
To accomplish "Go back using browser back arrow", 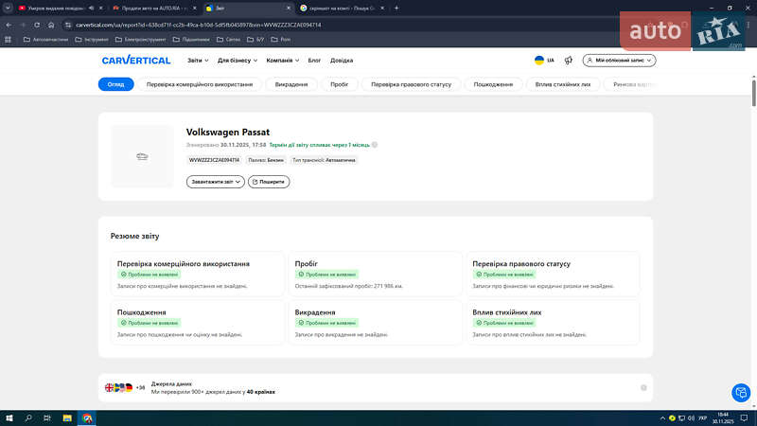I will pyautogui.click(x=9, y=25).
